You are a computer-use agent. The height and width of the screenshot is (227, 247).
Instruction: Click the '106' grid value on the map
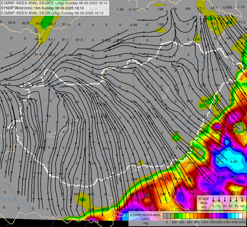[x=51, y=86]
